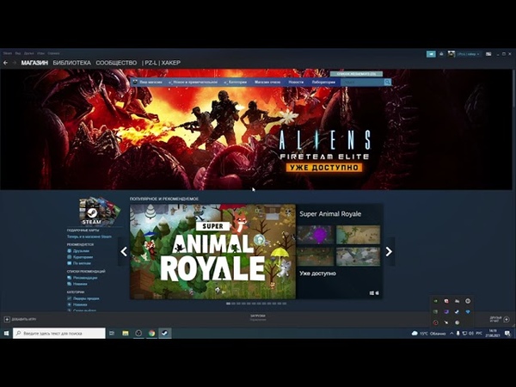The height and width of the screenshot is (387, 516).
Task: Show next featured game in carousel
Action: click(x=389, y=252)
